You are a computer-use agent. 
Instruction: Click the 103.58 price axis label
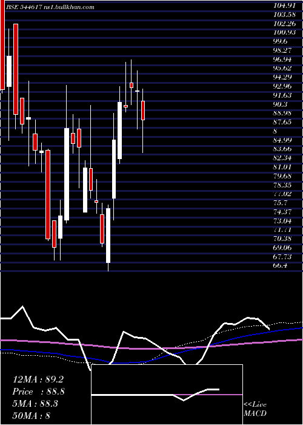click(x=285, y=14)
